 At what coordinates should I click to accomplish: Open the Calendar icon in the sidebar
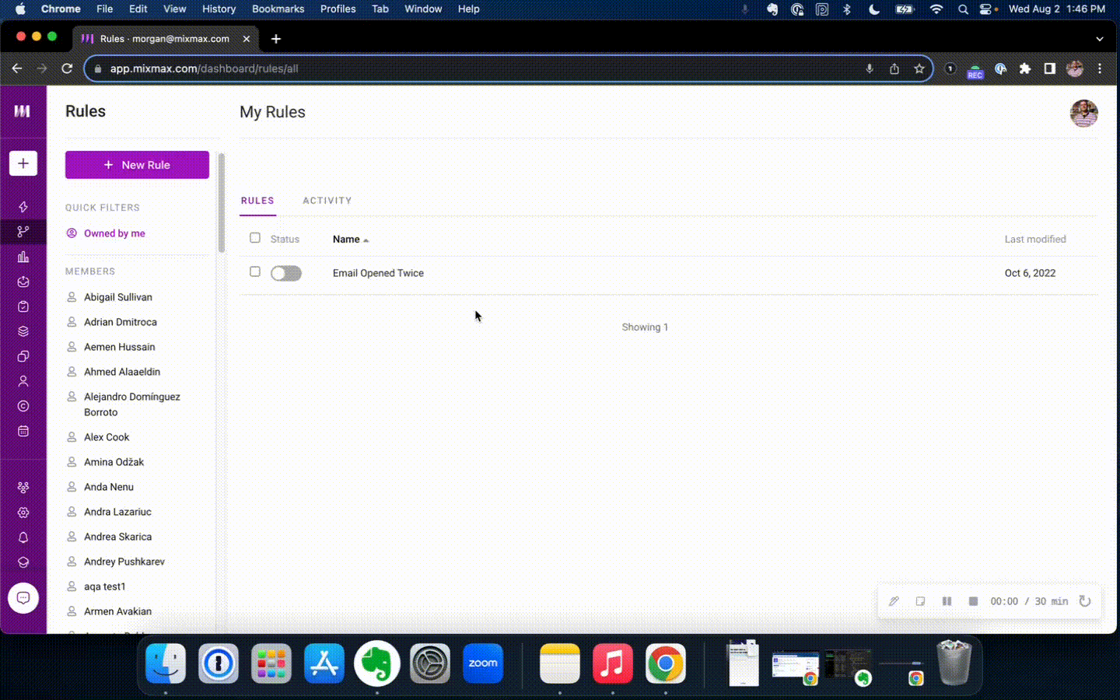click(x=23, y=431)
